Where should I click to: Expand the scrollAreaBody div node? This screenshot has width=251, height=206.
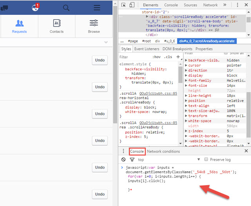[147, 16]
